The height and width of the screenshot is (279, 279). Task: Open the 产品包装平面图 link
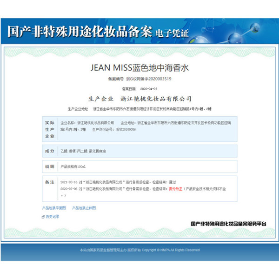(x=54, y=208)
